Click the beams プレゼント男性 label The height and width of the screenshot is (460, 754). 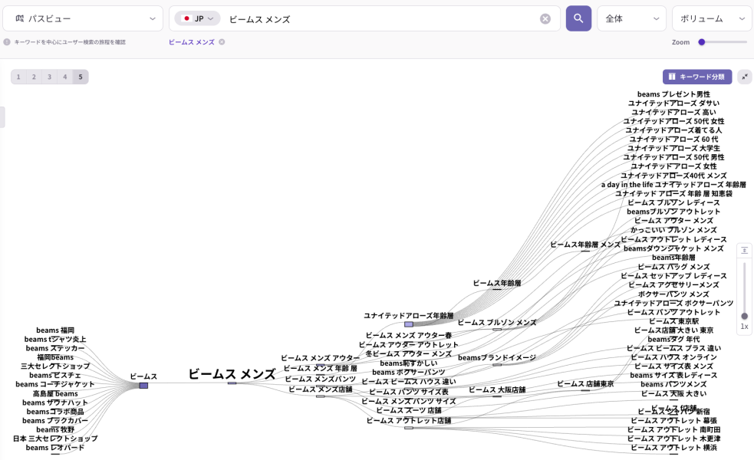673,94
